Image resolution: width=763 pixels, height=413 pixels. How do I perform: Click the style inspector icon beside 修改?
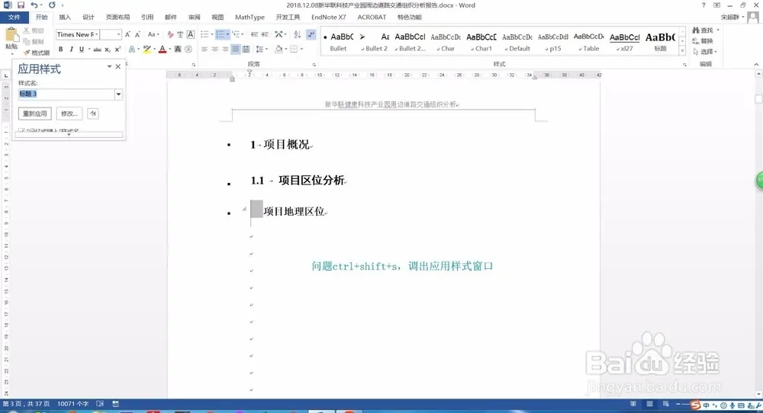point(92,114)
